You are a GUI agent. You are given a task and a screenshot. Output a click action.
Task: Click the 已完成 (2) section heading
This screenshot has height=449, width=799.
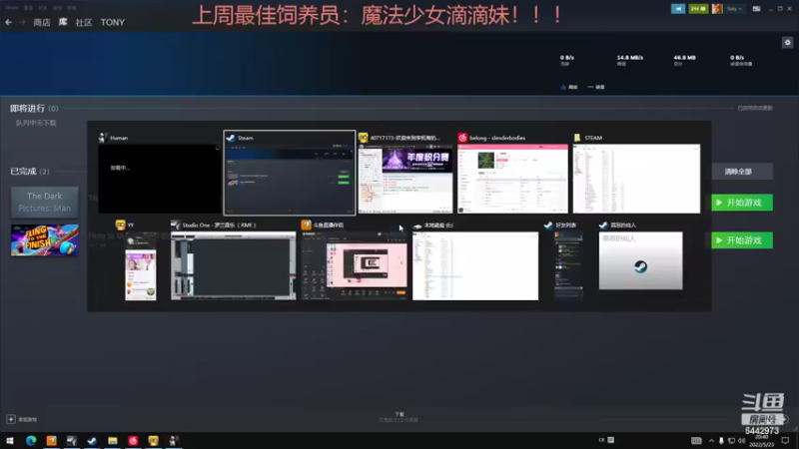click(30, 172)
